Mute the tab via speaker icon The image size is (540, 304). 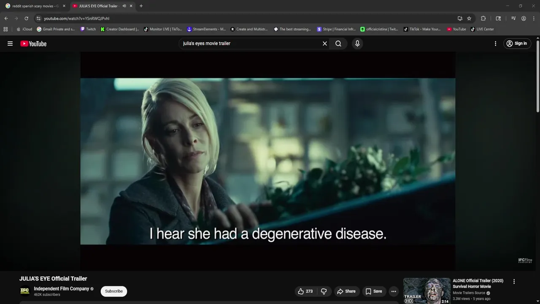point(124,6)
